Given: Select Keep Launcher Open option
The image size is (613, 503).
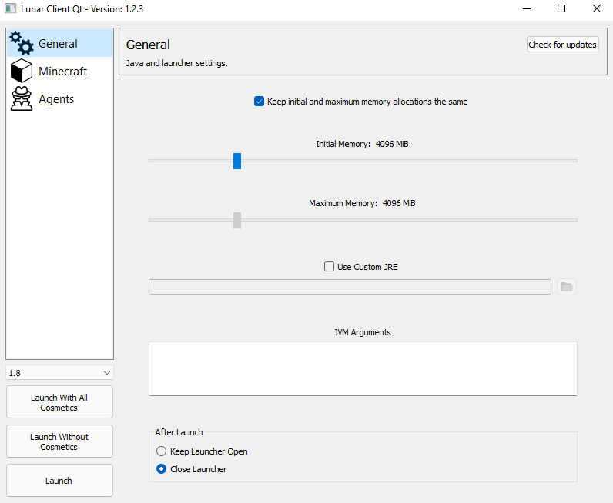Looking at the screenshot, I should [162, 451].
